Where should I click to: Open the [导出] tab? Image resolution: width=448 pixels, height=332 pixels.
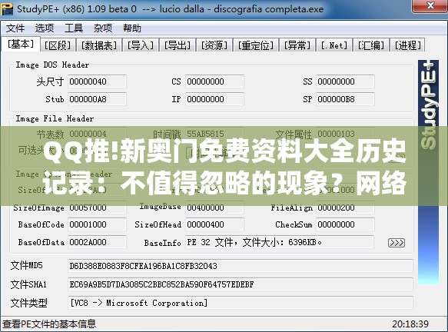coord(178,45)
